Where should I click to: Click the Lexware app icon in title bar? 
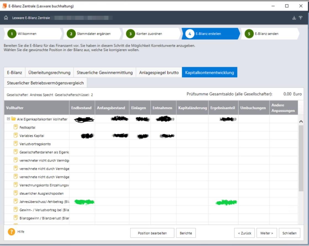click(x=4, y=6)
